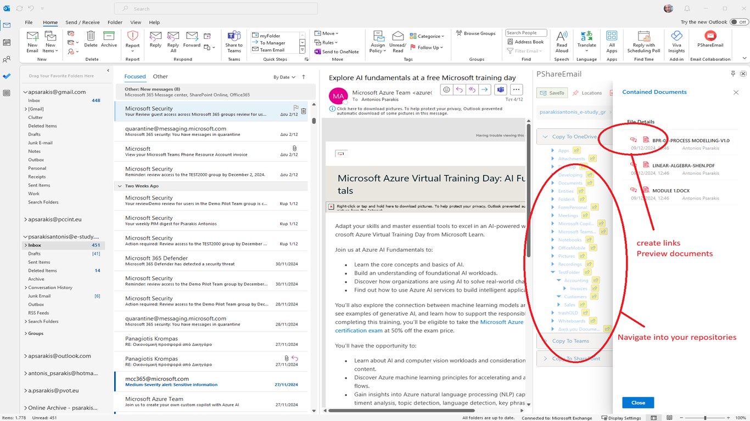The width and height of the screenshot is (750, 421).
Task: Open Send / Receive tab
Action: (82, 22)
